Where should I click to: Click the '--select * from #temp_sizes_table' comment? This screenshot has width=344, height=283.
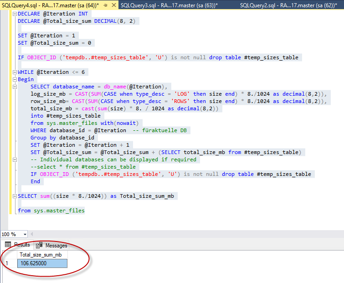tap(83, 167)
